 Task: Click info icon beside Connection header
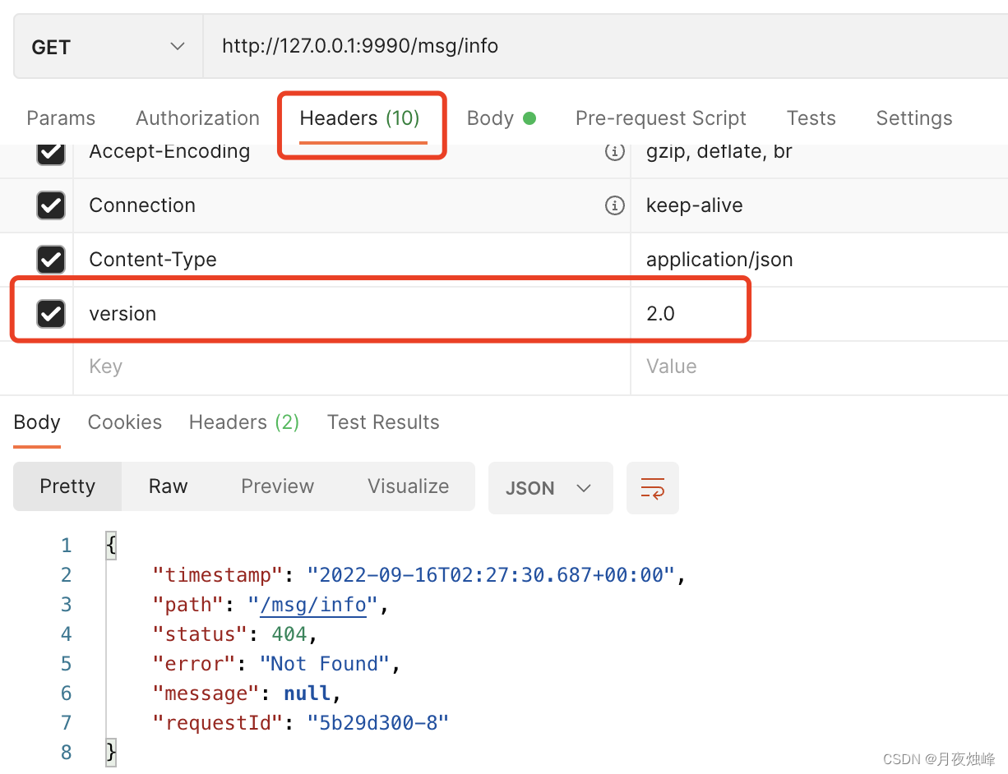tap(614, 205)
